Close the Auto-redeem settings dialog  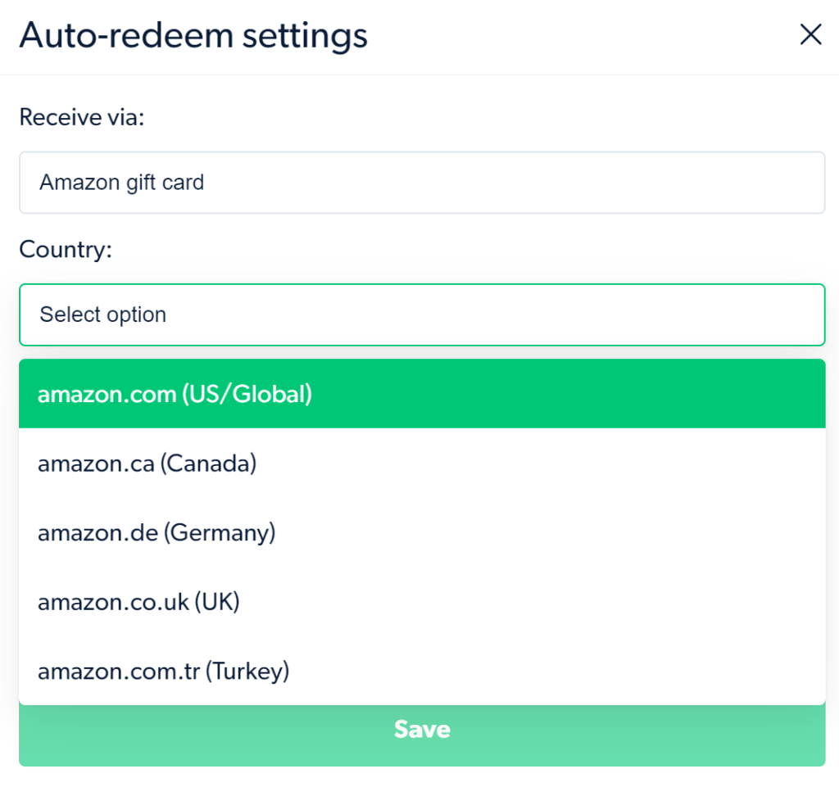(810, 34)
